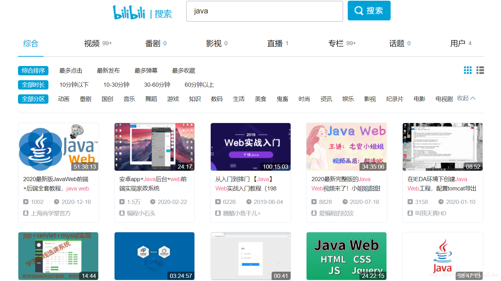Open the 视频 results tab

pyautogui.click(x=98, y=44)
